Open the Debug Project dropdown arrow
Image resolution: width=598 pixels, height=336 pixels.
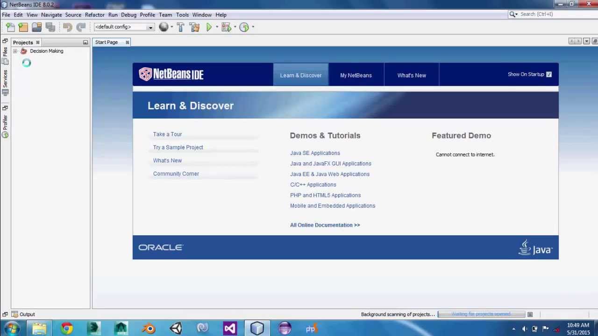tap(235, 27)
